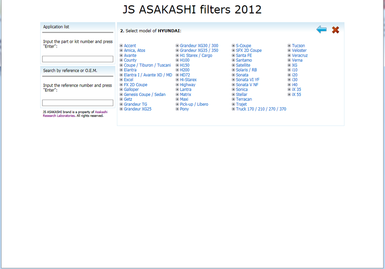385x269 pixels.
Task: Expand the plus box beside Excel
Action: click(x=121, y=79)
